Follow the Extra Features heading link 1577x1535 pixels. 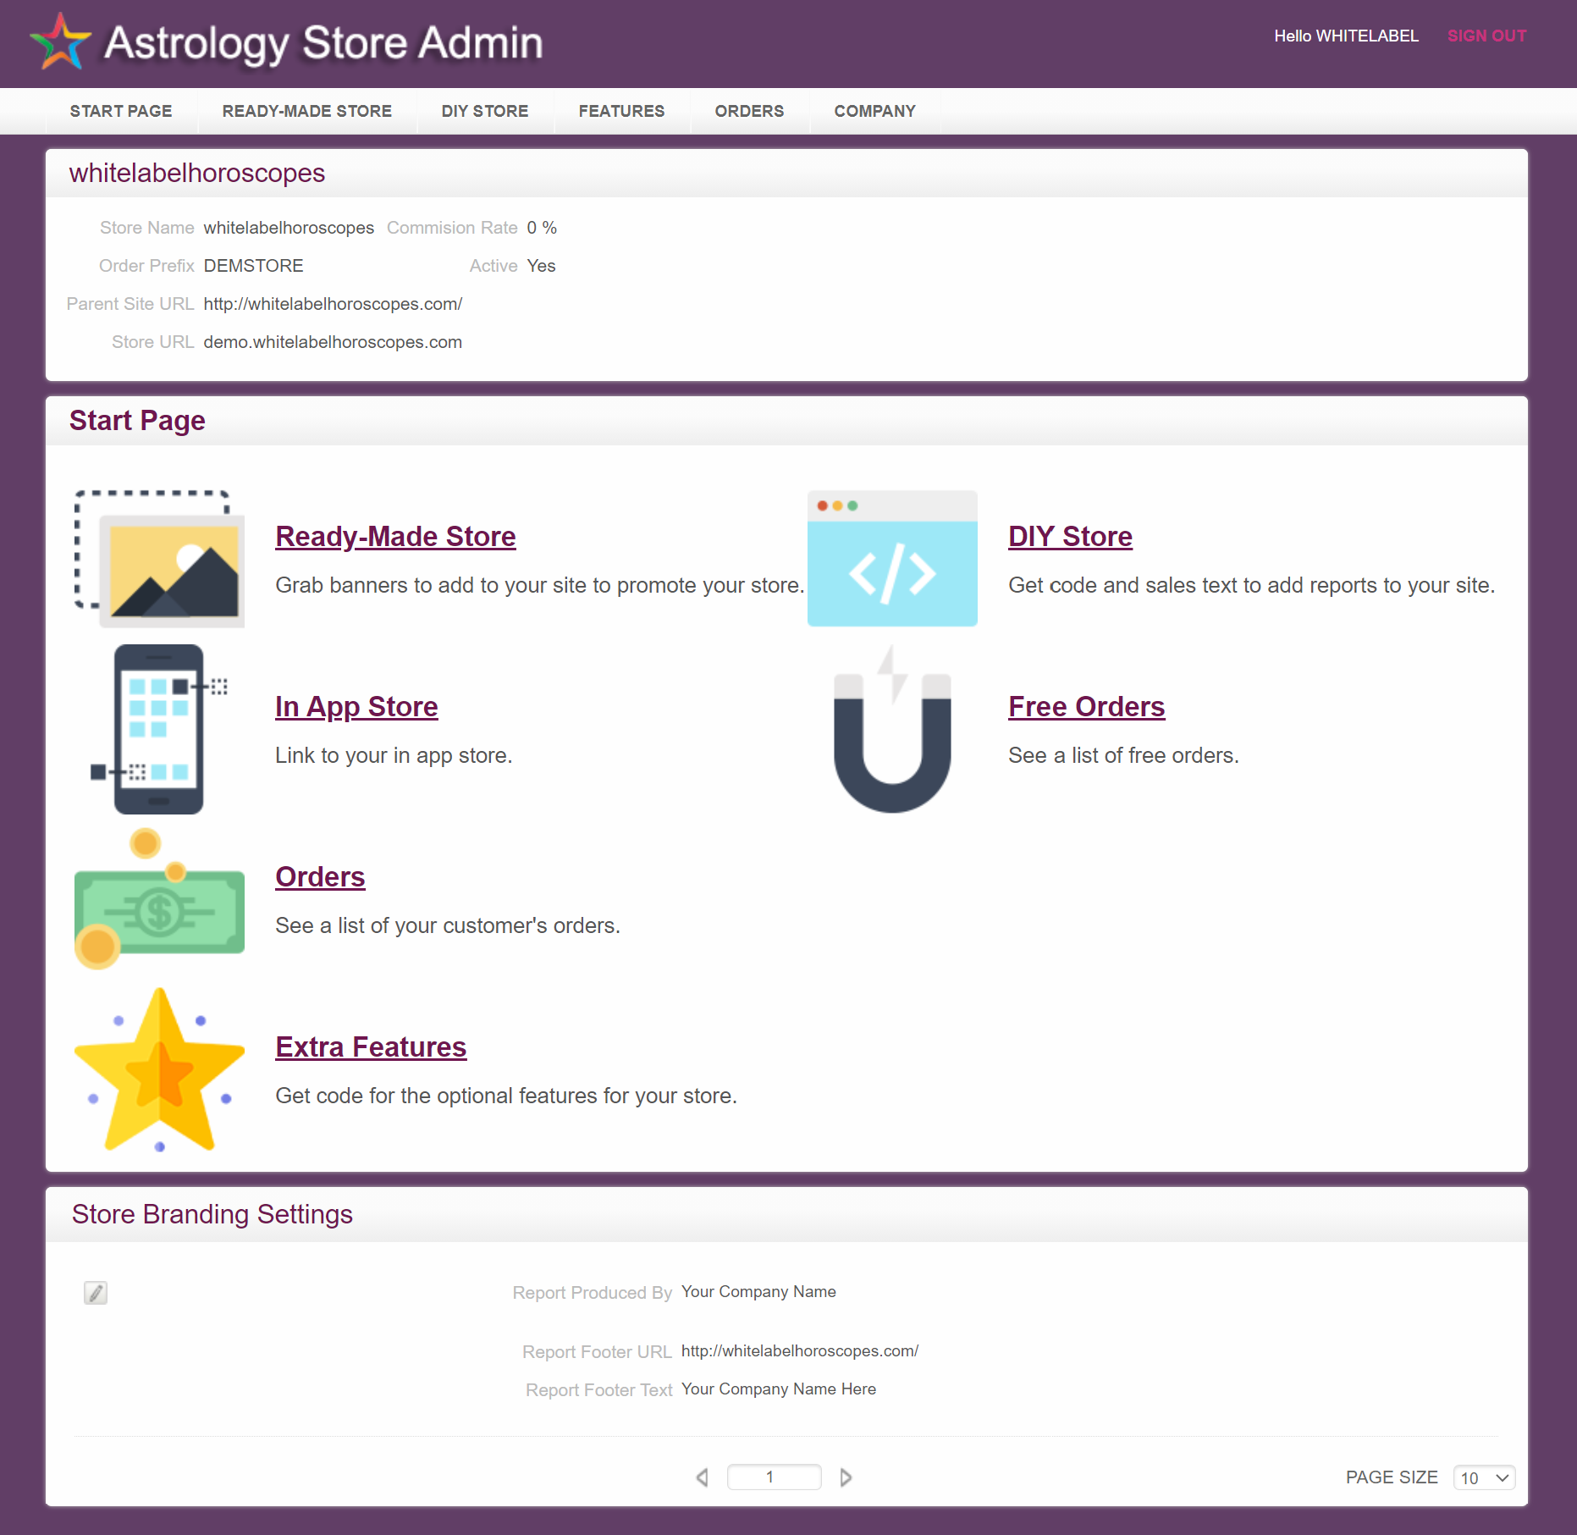[371, 1046]
